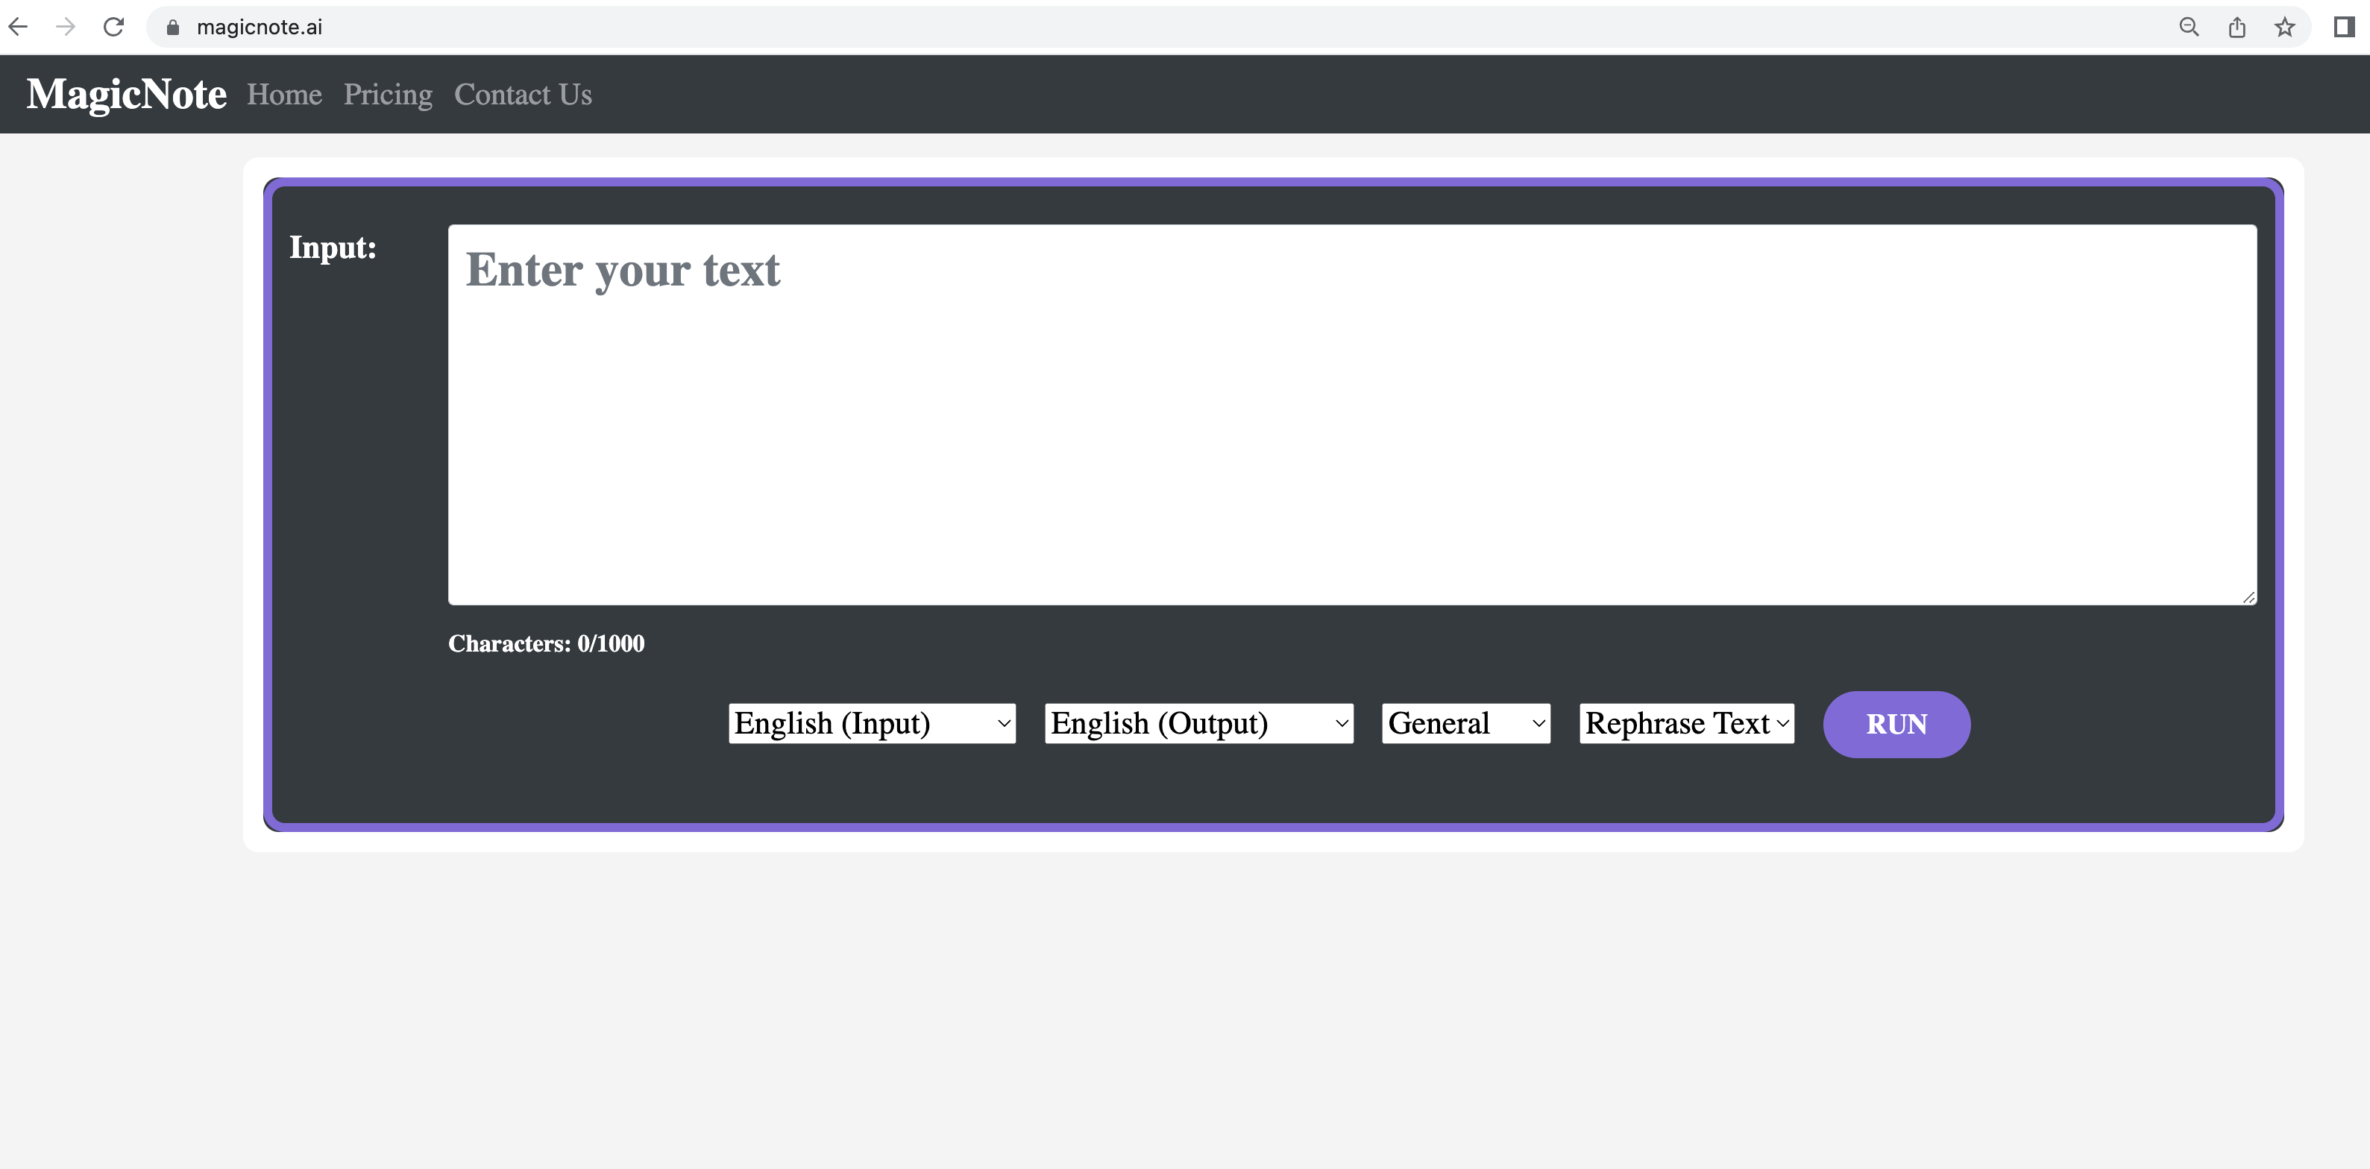This screenshot has width=2370, height=1169.
Task: Click the Characters: 0/1000 counter
Action: pyautogui.click(x=546, y=643)
